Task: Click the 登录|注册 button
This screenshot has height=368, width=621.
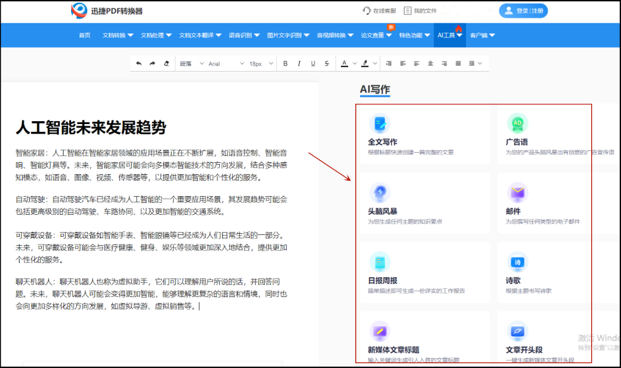Action: click(523, 10)
